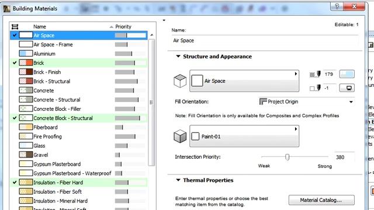Click the Gypsum Plasterboard - Waterproof swatch icon
The height and width of the screenshot is (210, 374).
tap(26, 173)
